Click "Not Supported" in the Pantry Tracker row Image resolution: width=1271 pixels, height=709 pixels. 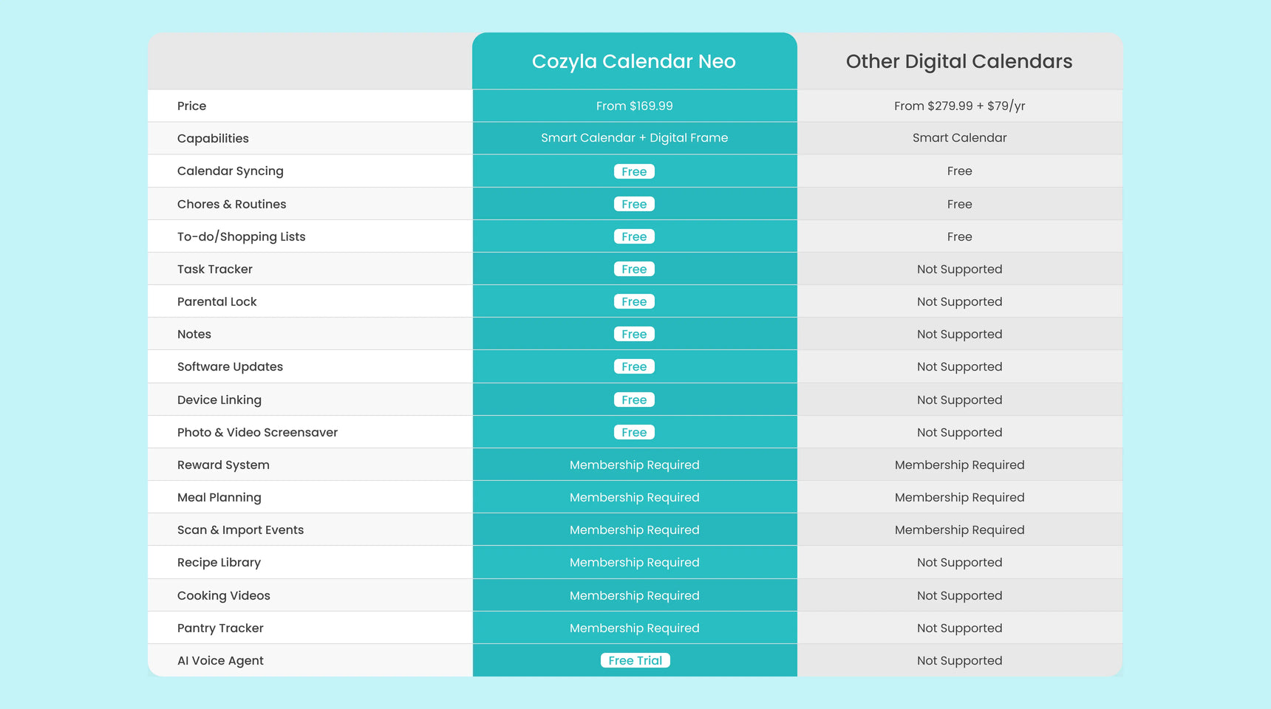point(960,628)
